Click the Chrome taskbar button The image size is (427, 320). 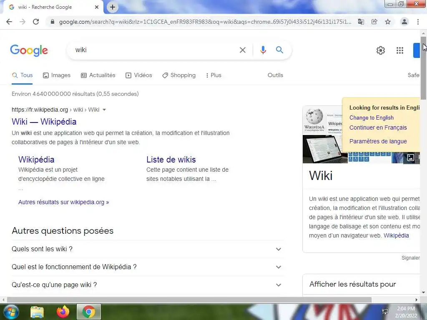89,312
